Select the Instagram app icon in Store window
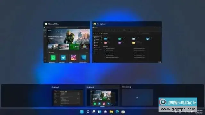This screenshot has width=205, height=115. pyautogui.click(x=73, y=57)
